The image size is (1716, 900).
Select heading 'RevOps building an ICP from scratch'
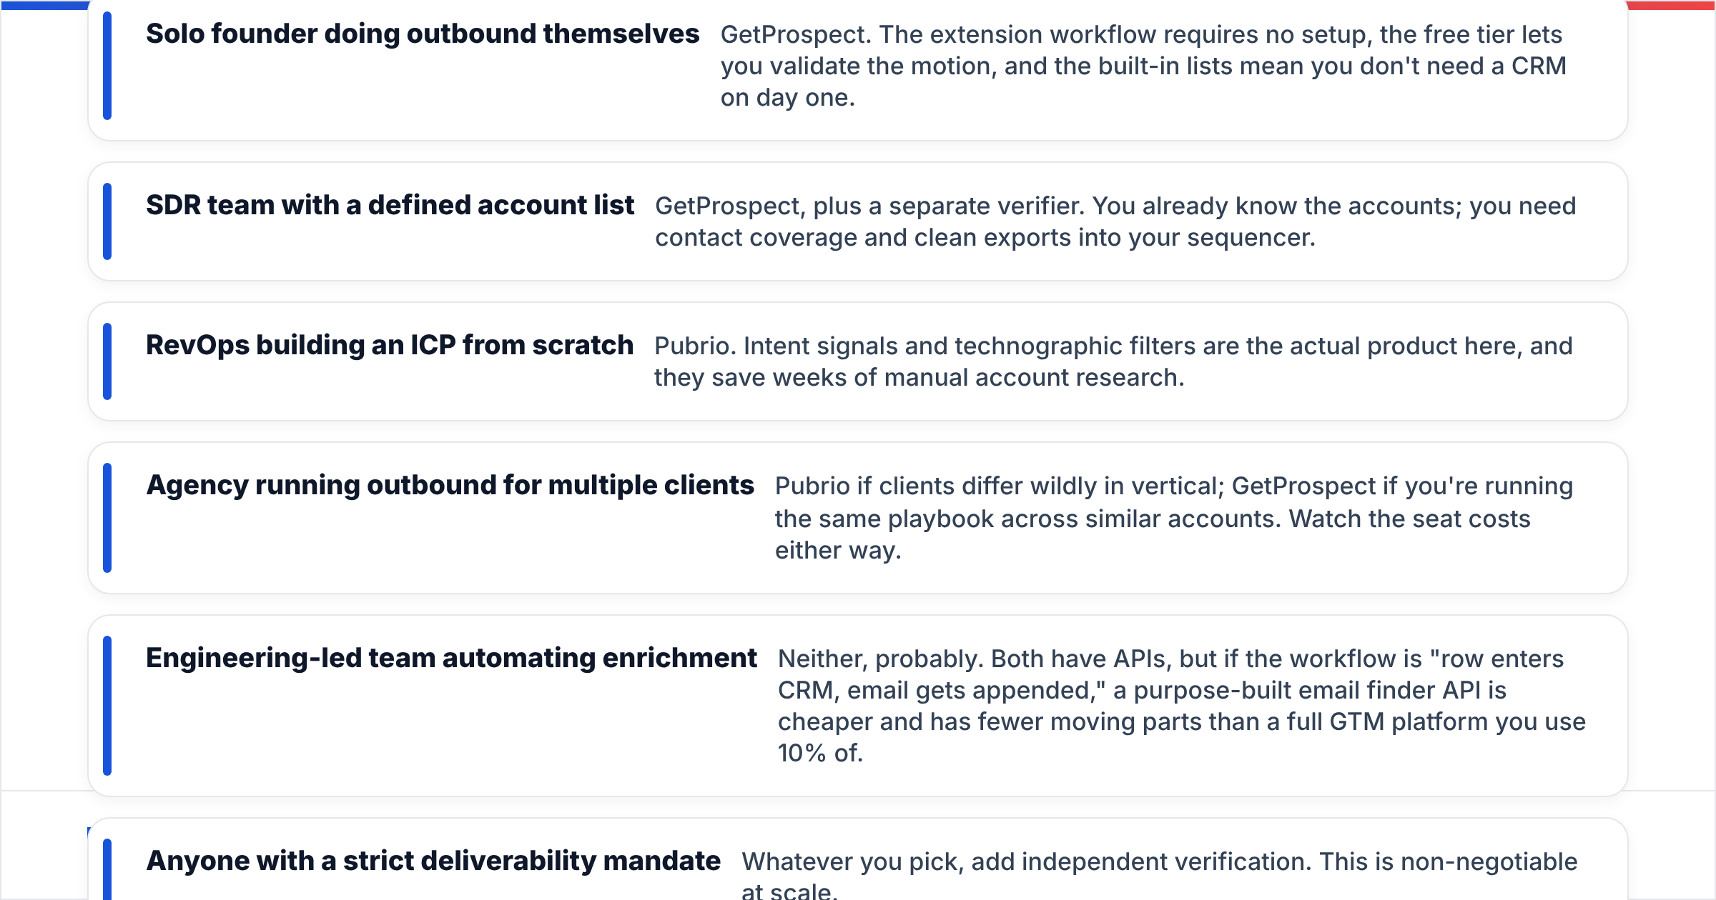click(x=390, y=345)
